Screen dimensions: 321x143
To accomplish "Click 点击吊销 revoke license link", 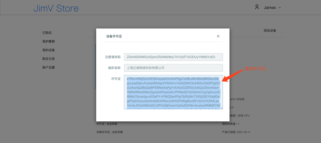I will coord(117,132).
